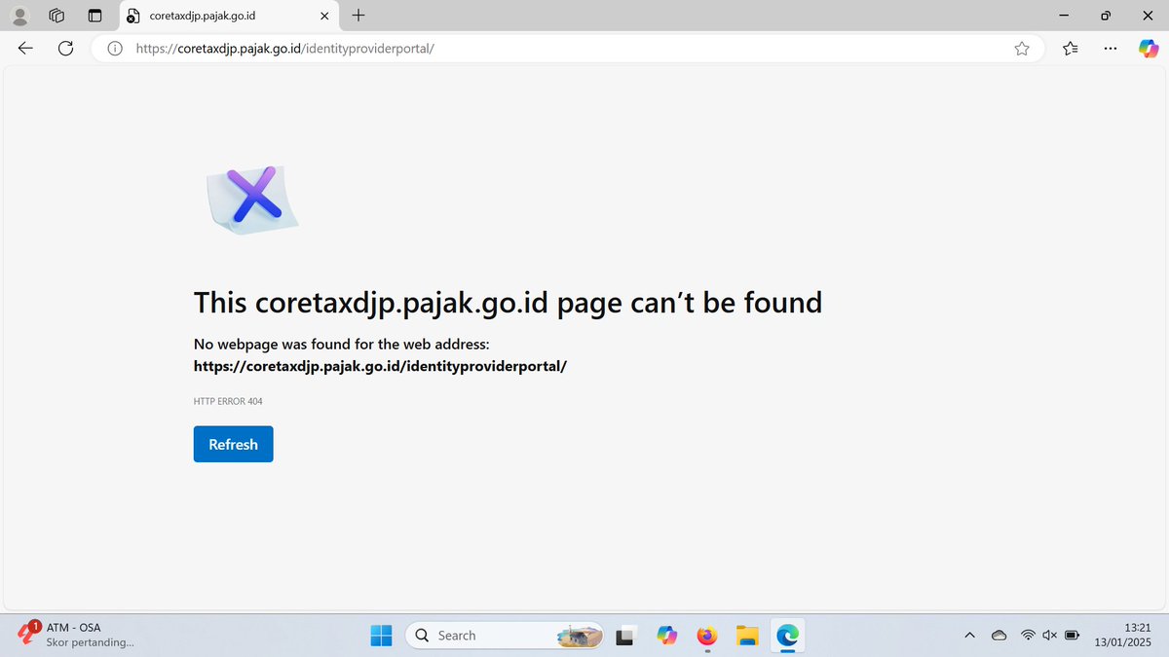Close the coretaxdjp.pajak.go.id tab
Viewport: 1169px width, 657px height.
click(324, 16)
